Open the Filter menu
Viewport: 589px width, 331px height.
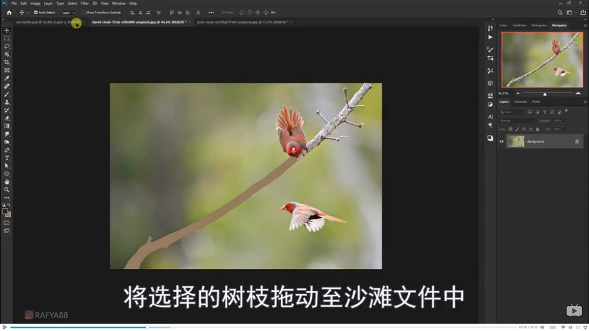click(85, 3)
